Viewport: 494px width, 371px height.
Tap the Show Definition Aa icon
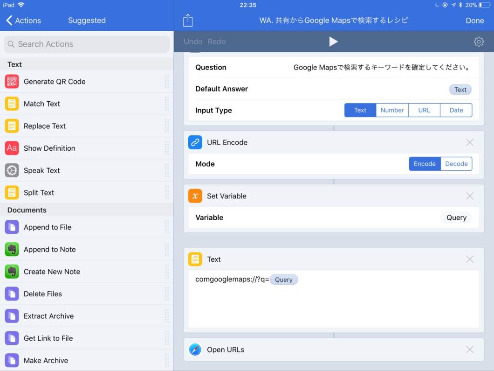(x=12, y=148)
